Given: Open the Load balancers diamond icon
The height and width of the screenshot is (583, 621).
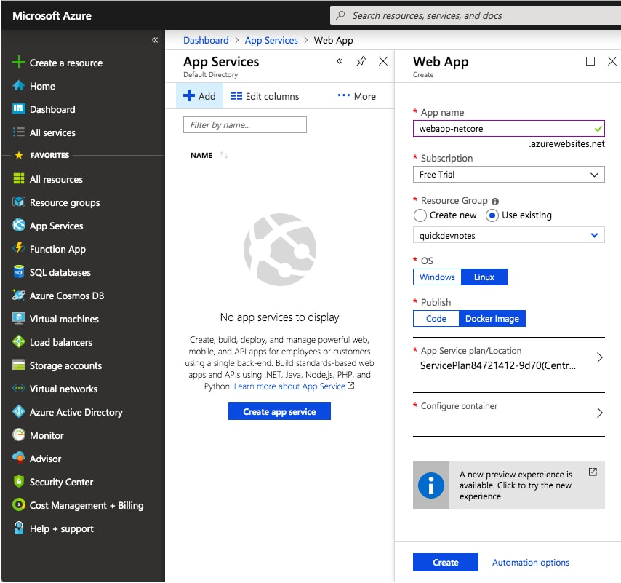Looking at the screenshot, I should 19,341.
